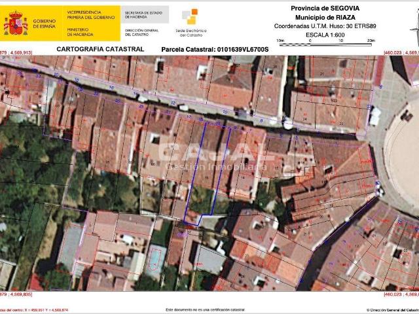Click 'SECRETARÍA DE ESTADO DE HACIENDA' text

tap(143, 15)
